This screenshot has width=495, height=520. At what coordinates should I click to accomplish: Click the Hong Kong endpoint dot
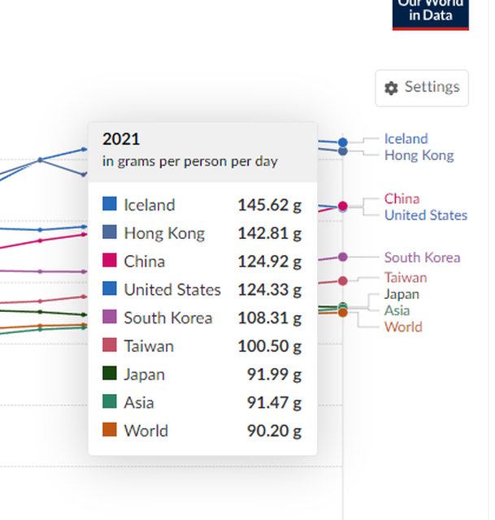click(343, 151)
